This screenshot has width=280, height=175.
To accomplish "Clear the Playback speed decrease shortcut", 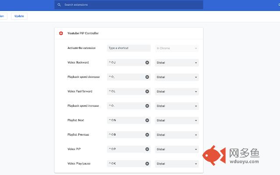I will pyautogui.click(x=147, y=77).
